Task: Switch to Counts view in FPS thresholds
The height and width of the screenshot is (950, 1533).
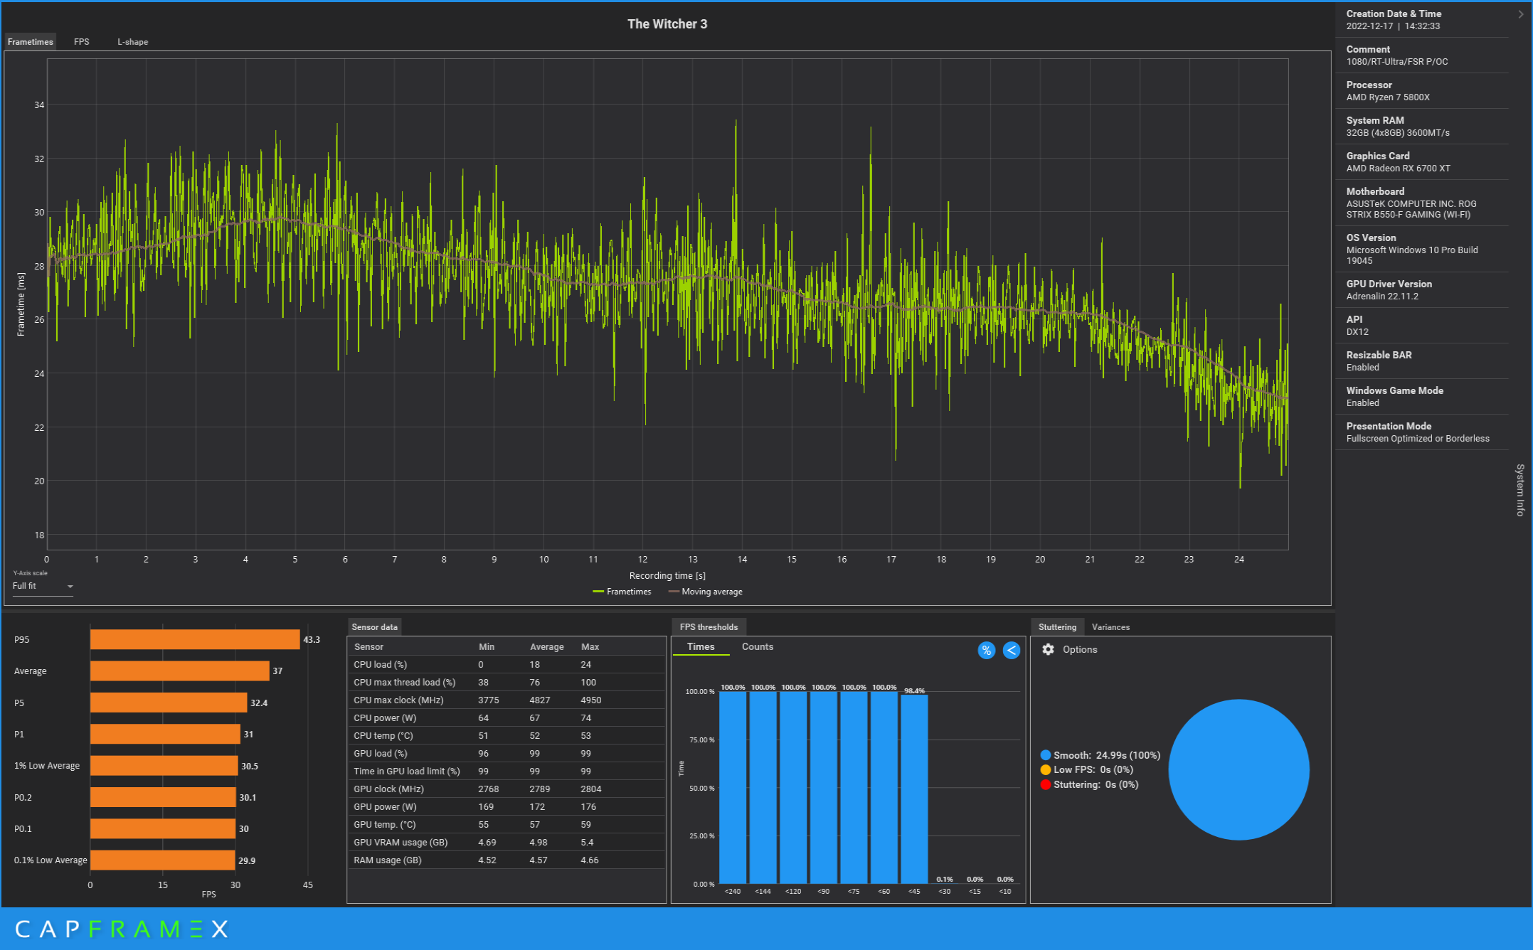Action: click(757, 646)
